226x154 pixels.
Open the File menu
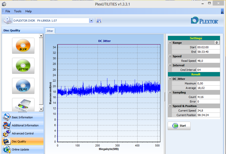click(8, 11)
